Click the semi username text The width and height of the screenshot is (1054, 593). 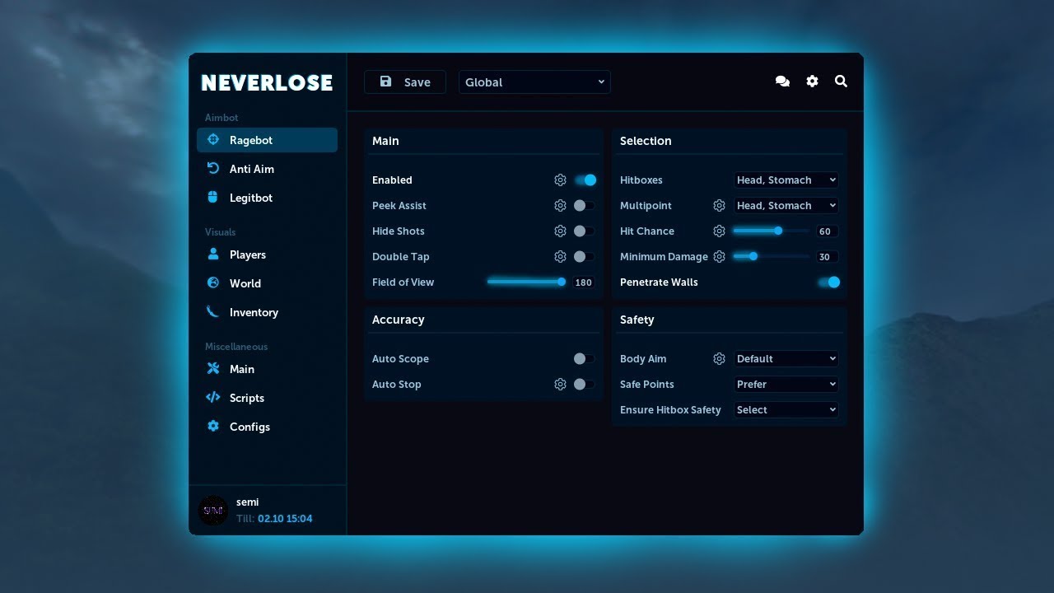pos(247,502)
